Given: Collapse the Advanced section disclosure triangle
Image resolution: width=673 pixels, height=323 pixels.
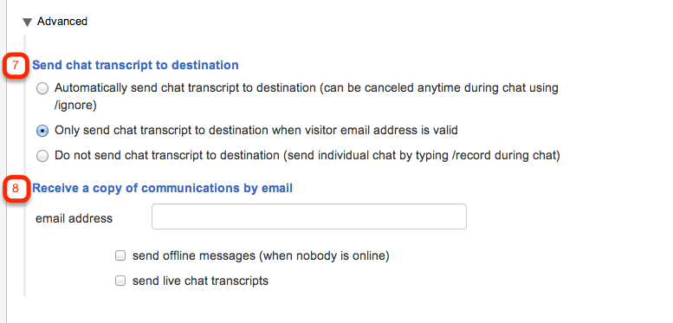Looking at the screenshot, I should click(27, 22).
